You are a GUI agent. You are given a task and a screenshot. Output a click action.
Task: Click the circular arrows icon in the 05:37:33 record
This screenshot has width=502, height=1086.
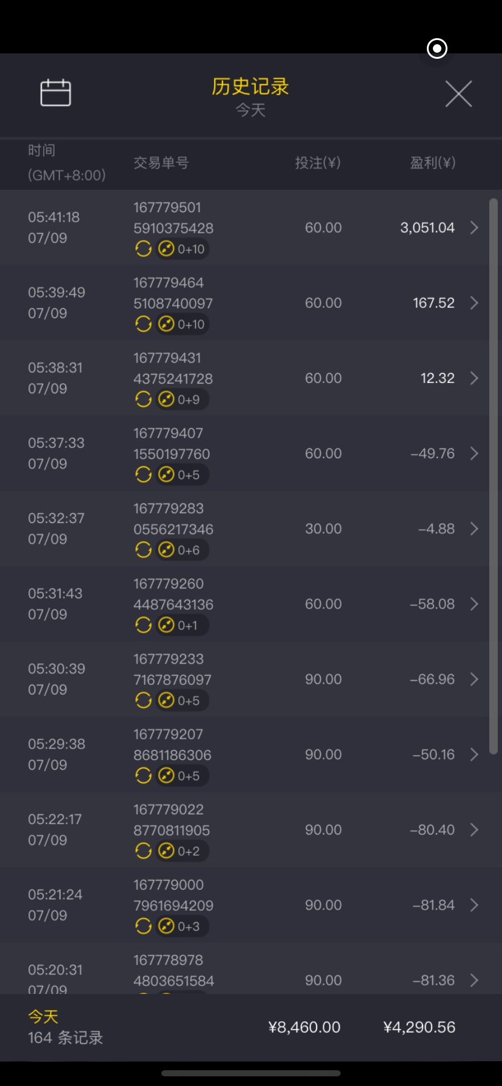pyautogui.click(x=143, y=475)
